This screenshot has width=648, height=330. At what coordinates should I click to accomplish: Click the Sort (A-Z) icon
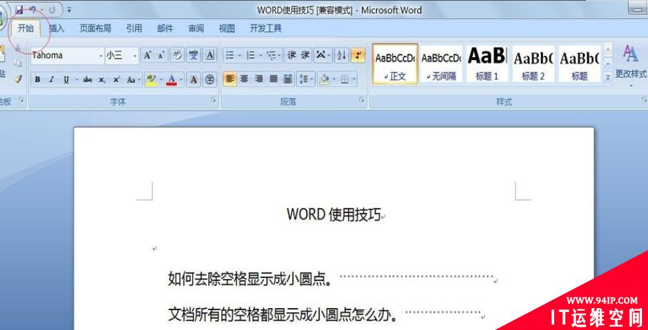(342, 55)
